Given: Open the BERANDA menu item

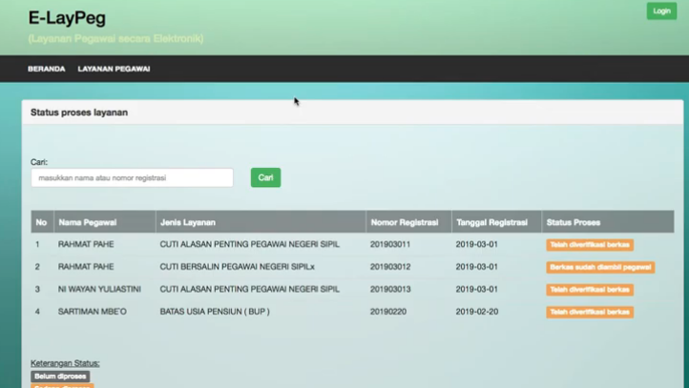Looking at the screenshot, I should [47, 69].
